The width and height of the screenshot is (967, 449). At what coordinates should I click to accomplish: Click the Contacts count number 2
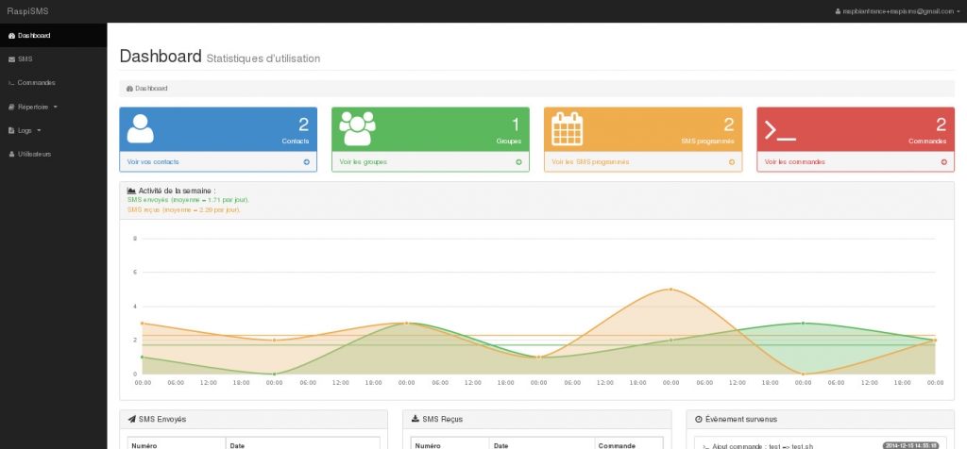(303, 125)
